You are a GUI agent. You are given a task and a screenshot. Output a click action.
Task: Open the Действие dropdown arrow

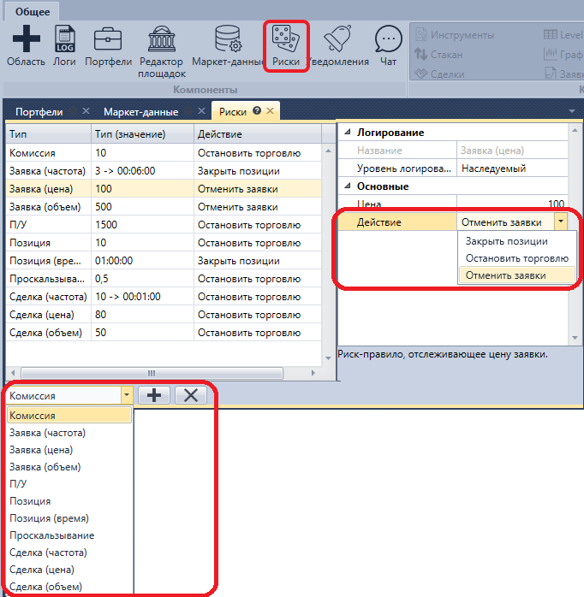[x=561, y=222]
